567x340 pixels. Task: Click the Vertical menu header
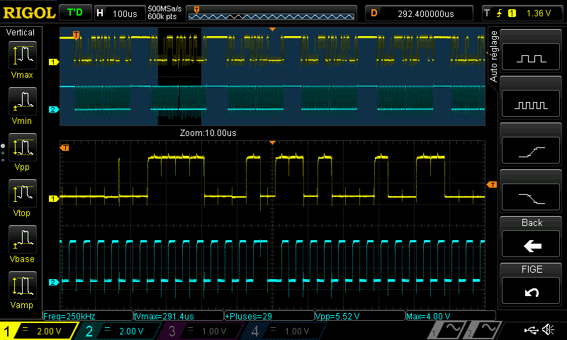pos(21,33)
